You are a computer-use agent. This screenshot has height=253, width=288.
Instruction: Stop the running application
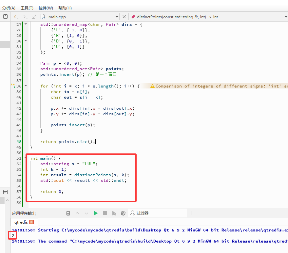pos(105,213)
